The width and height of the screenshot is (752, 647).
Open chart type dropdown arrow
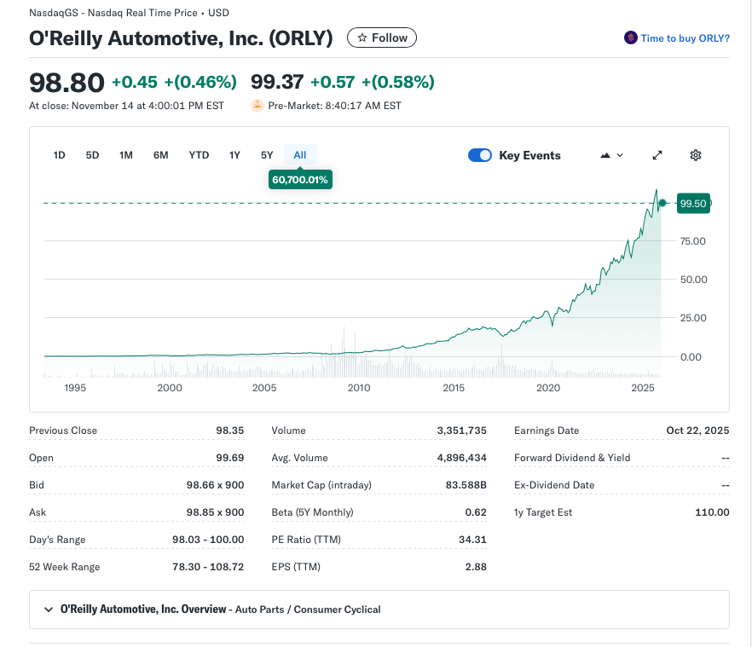(x=620, y=155)
